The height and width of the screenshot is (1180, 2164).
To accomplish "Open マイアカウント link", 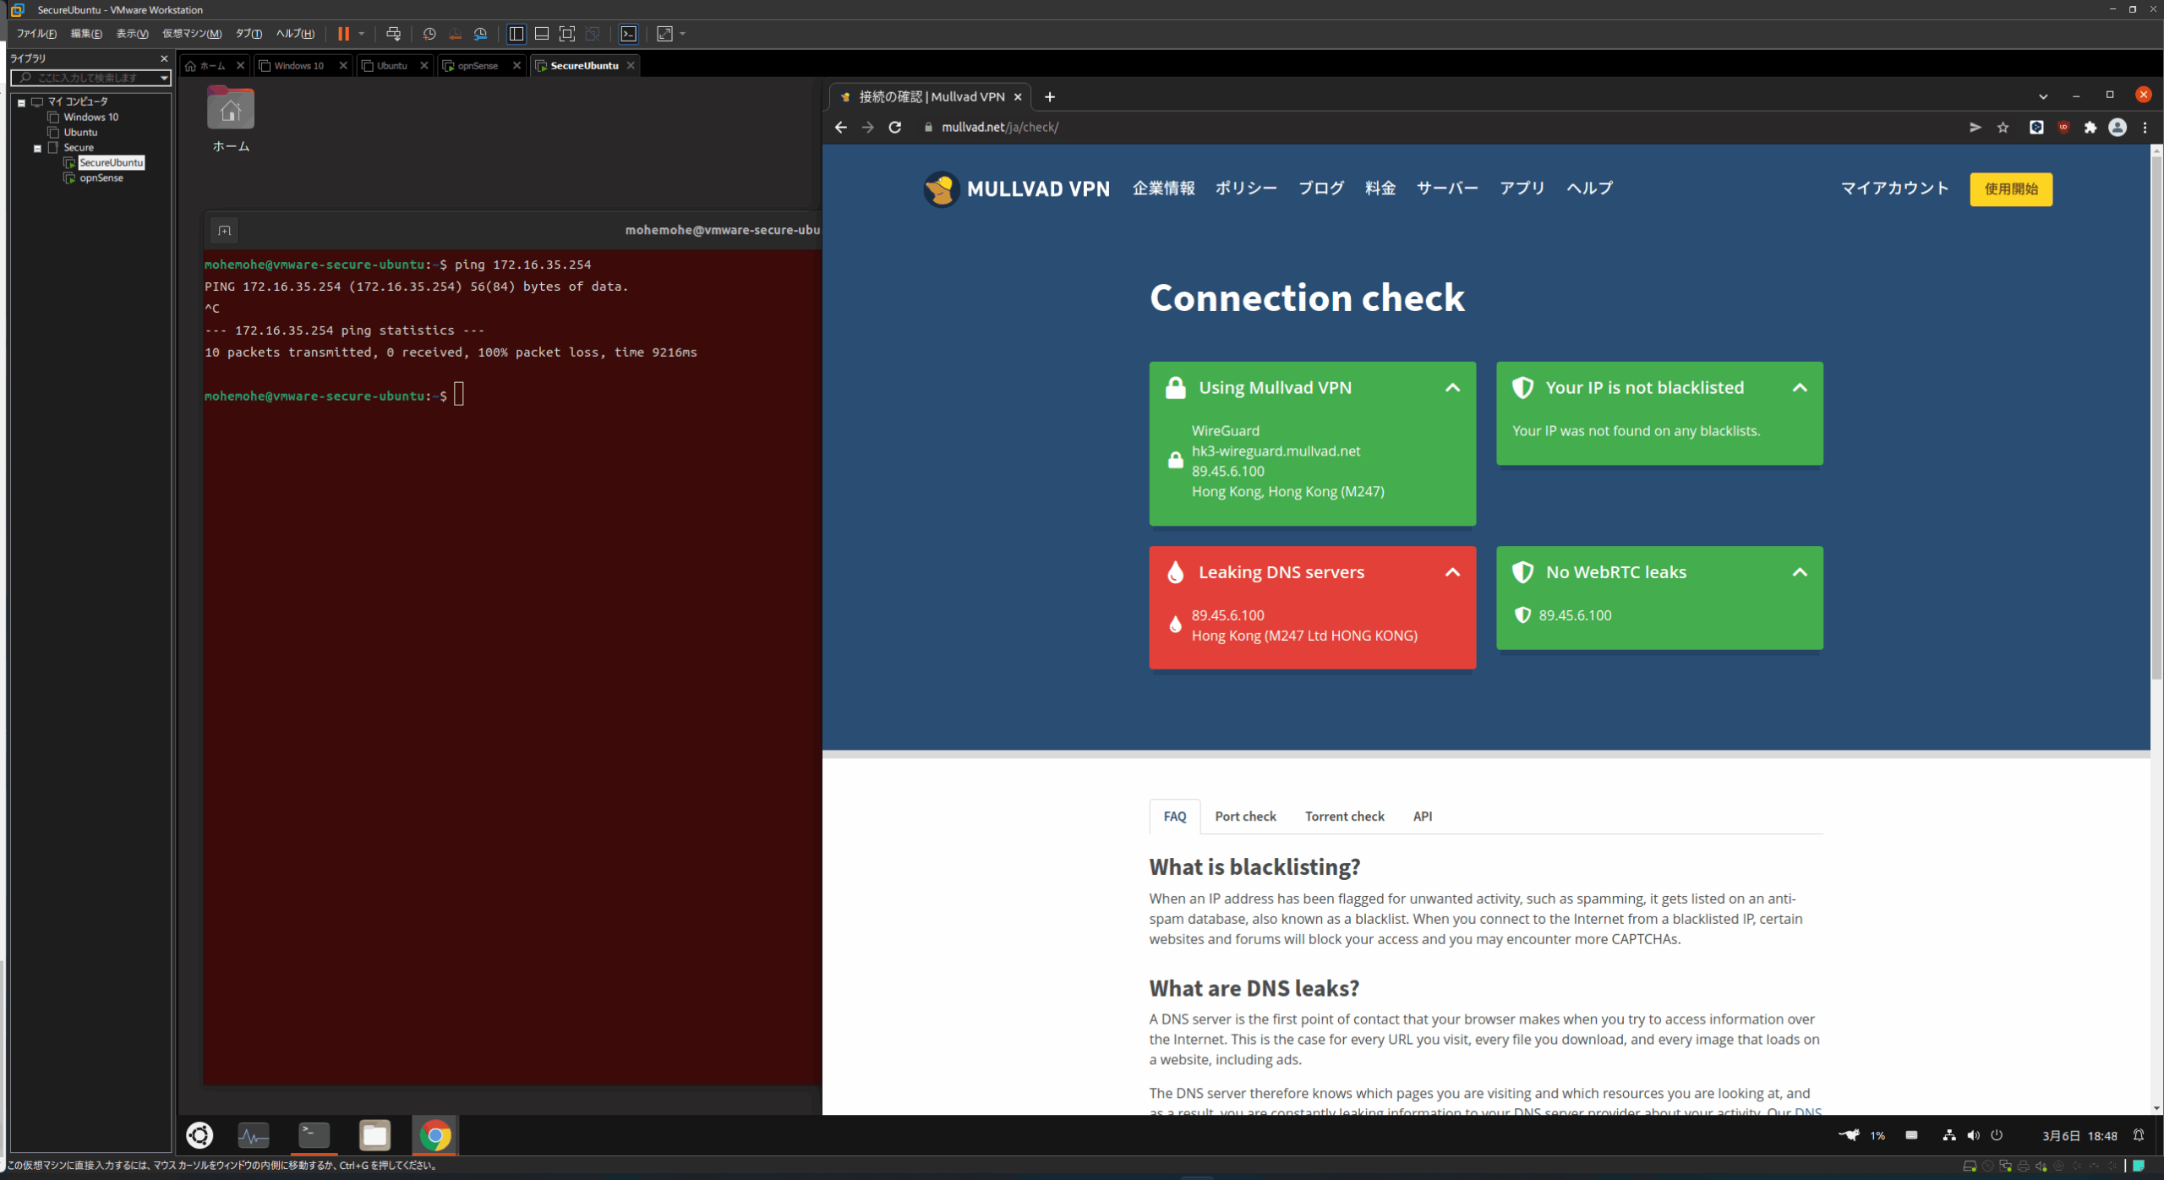I will [1894, 188].
